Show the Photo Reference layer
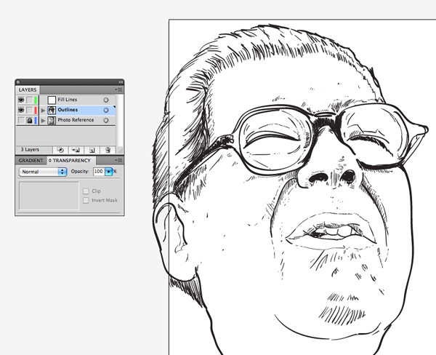The height and width of the screenshot is (355, 436). coord(21,120)
